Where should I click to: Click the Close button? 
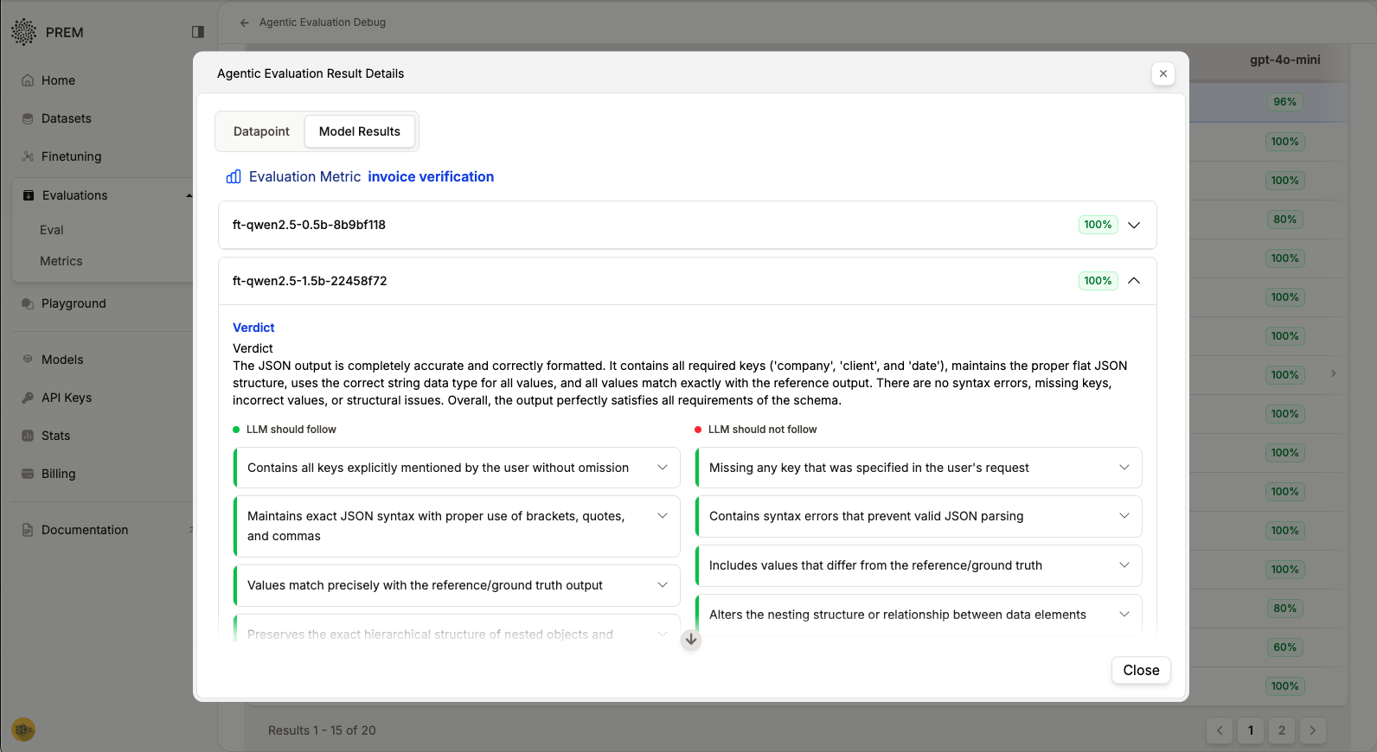[x=1141, y=670]
